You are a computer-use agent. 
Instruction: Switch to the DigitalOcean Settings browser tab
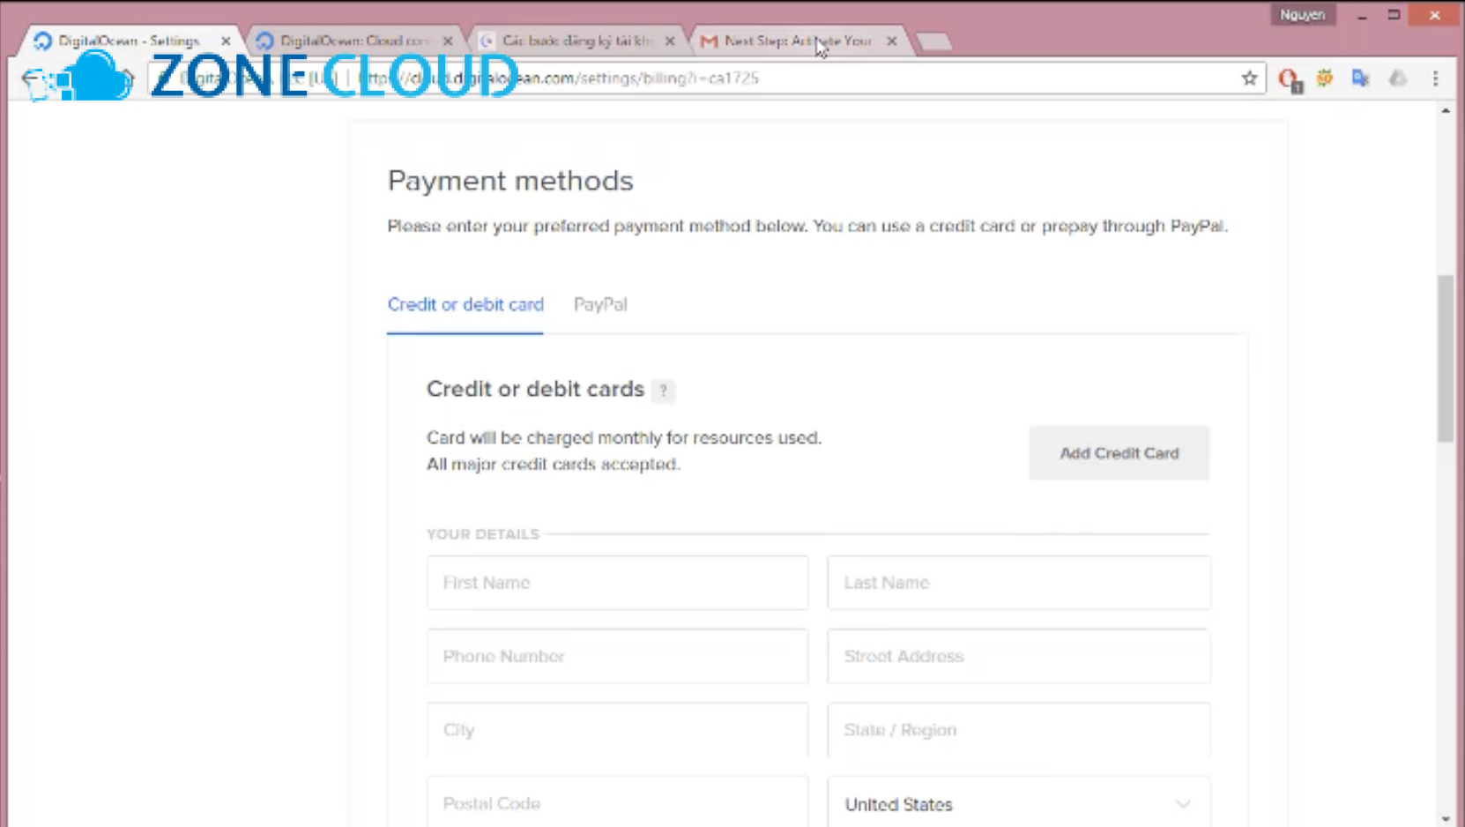pyautogui.click(x=129, y=41)
